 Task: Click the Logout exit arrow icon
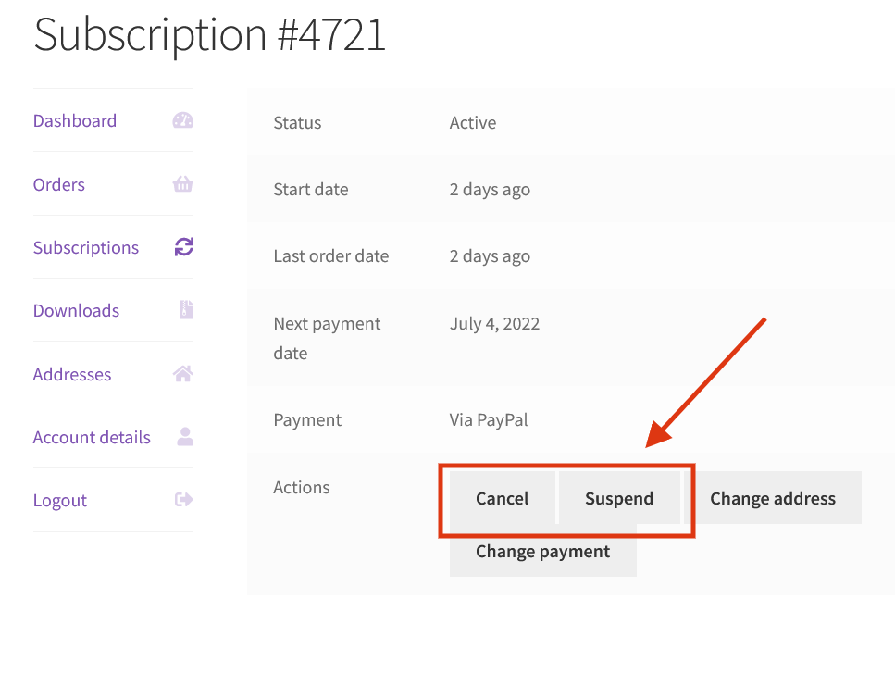pos(183,500)
